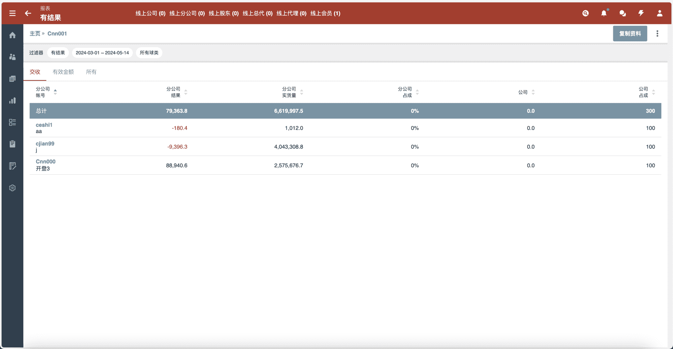Switch to the 有效金额 tab
Screen dimensions: 673x349
tap(63, 72)
